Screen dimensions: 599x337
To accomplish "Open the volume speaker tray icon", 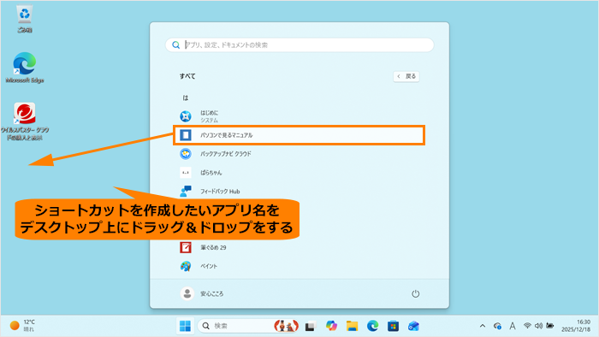I will click(x=538, y=326).
